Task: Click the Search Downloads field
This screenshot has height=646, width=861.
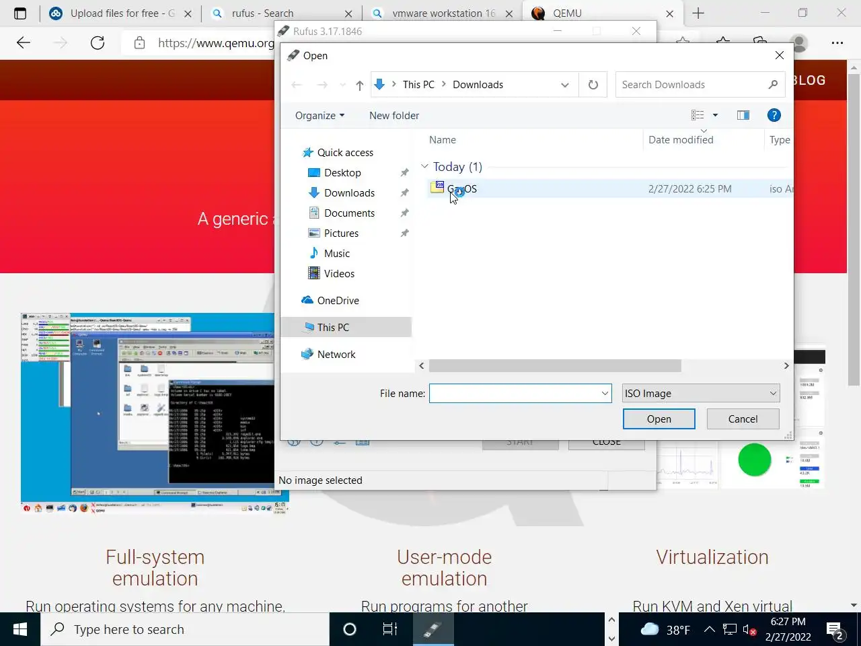Action: point(700,85)
